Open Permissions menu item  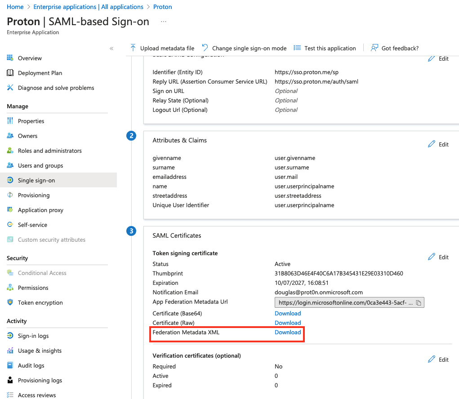pos(33,288)
